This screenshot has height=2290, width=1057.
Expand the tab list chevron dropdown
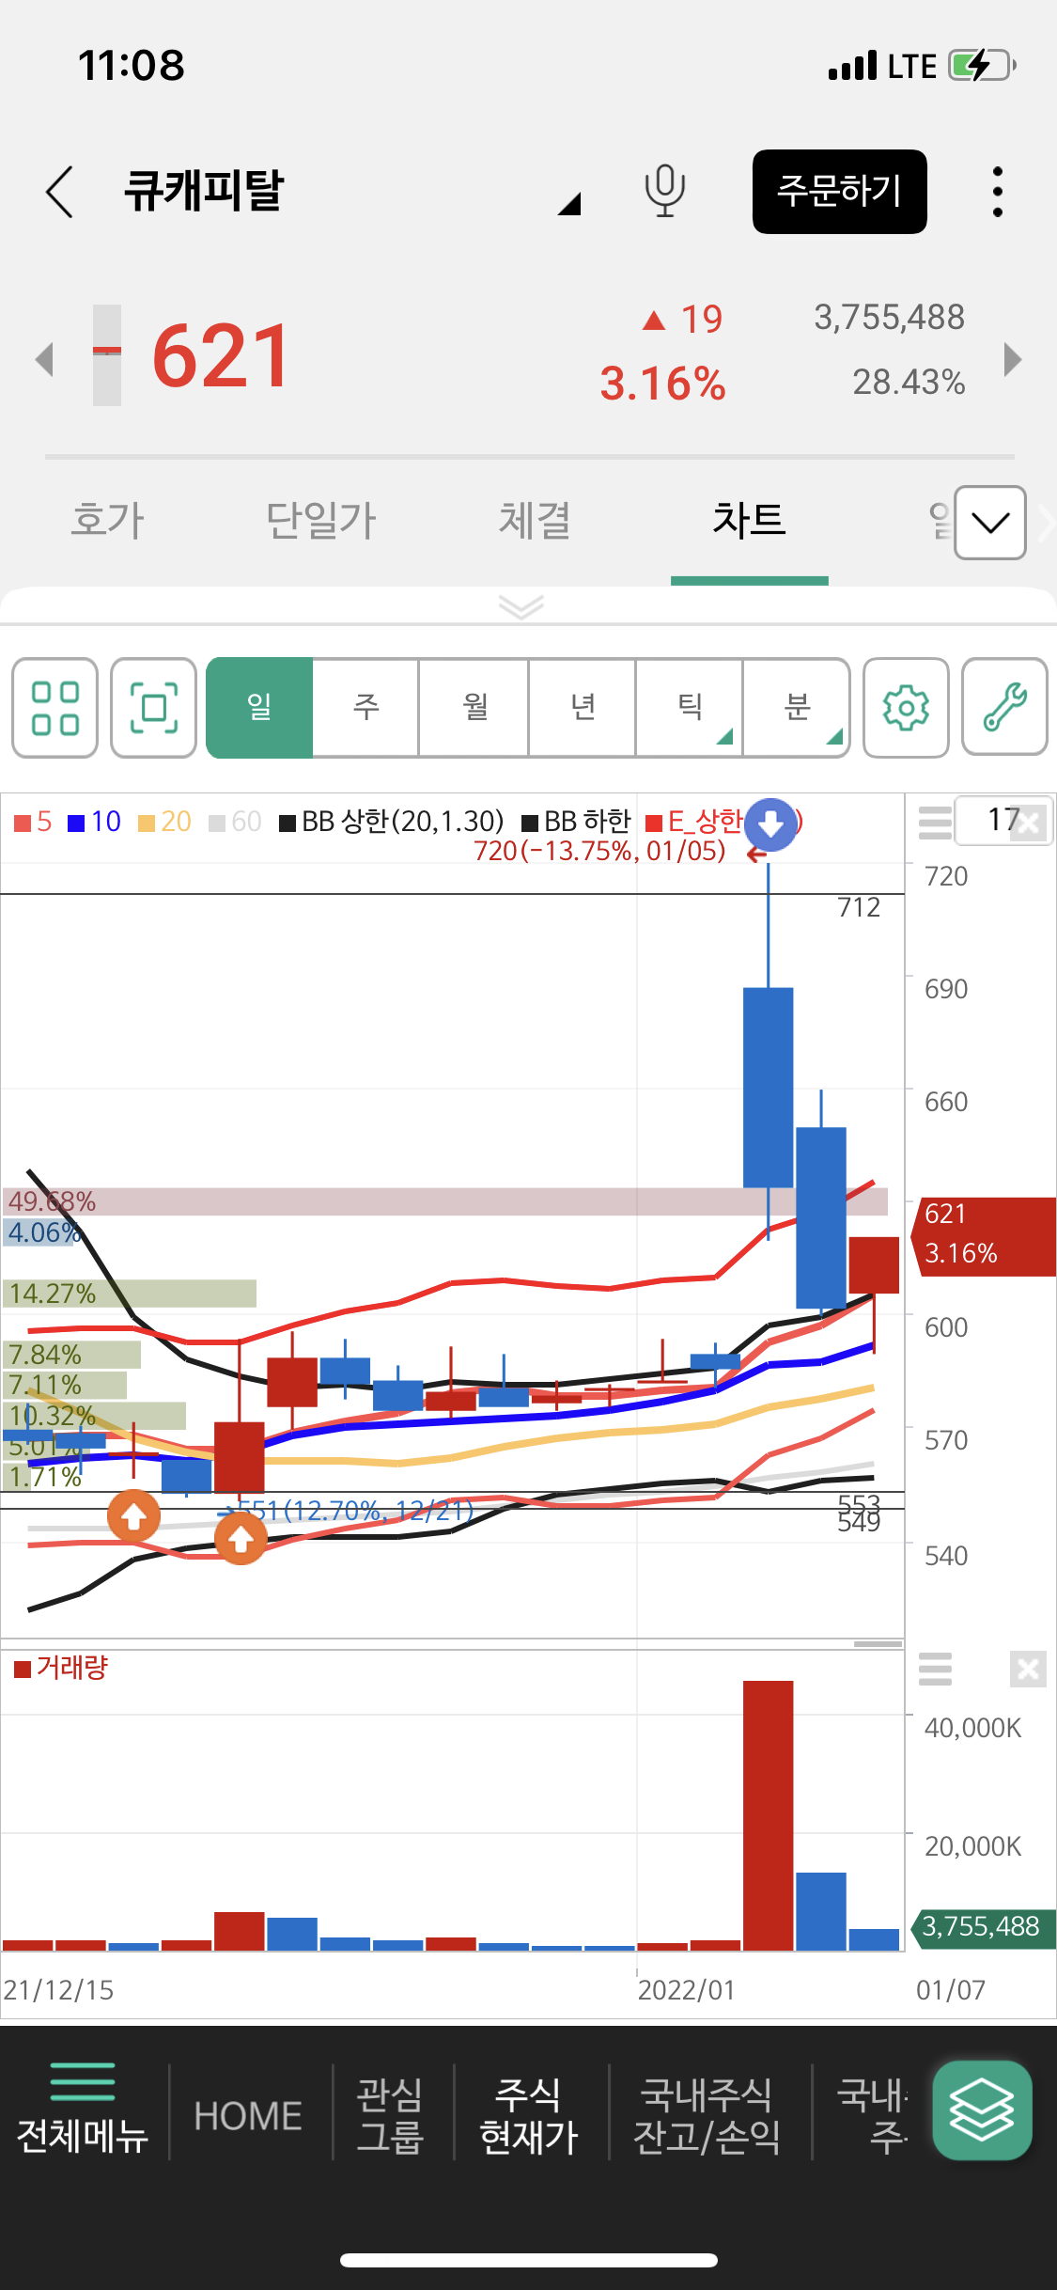coord(990,523)
